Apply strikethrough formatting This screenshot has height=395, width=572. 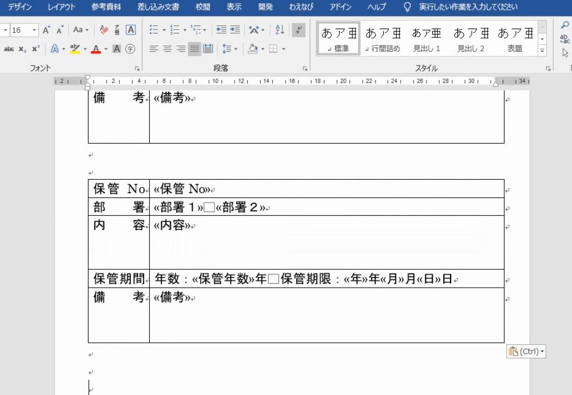tap(9, 48)
